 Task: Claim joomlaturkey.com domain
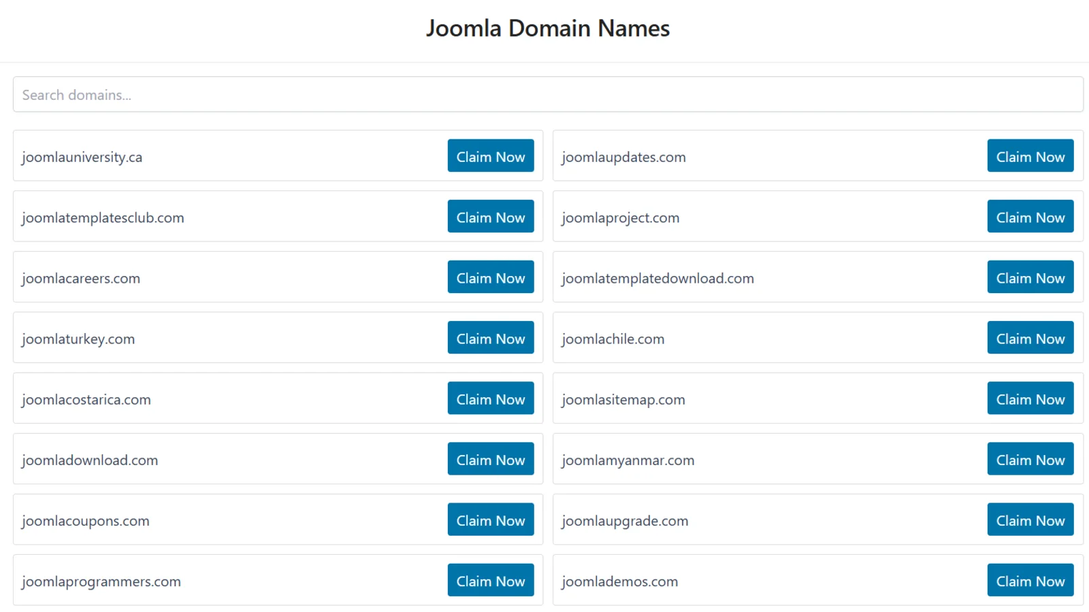click(491, 337)
